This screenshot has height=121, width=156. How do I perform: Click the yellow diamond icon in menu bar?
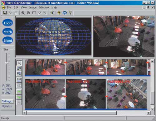click(3, 7)
